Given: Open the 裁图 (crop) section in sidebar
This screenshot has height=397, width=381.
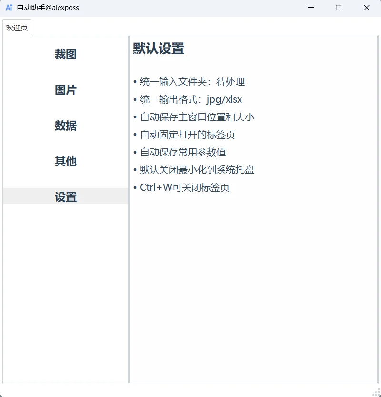Looking at the screenshot, I should (x=65, y=54).
